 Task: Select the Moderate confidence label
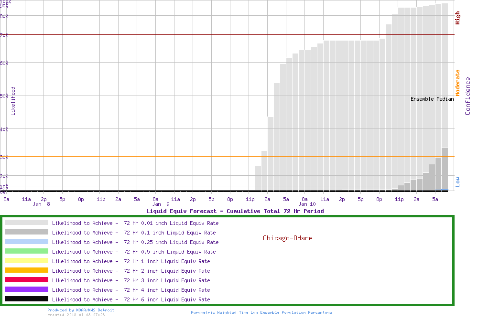tap(457, 83)
